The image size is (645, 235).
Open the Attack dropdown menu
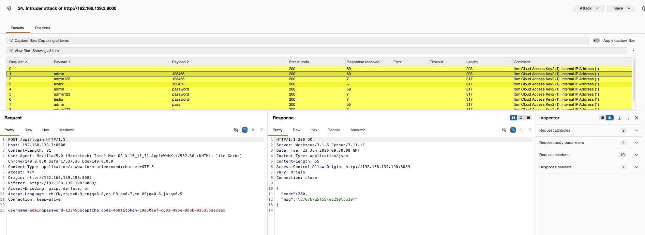click(588, 8)
